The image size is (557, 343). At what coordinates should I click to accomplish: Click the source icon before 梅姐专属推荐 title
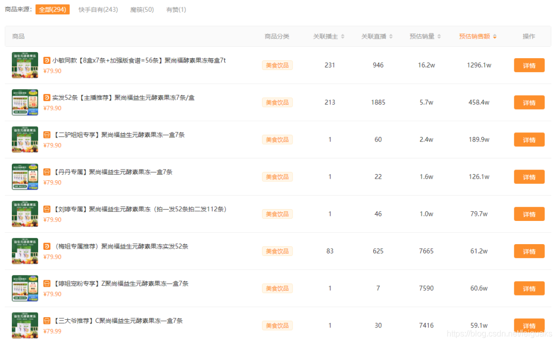tap(46, 246)
